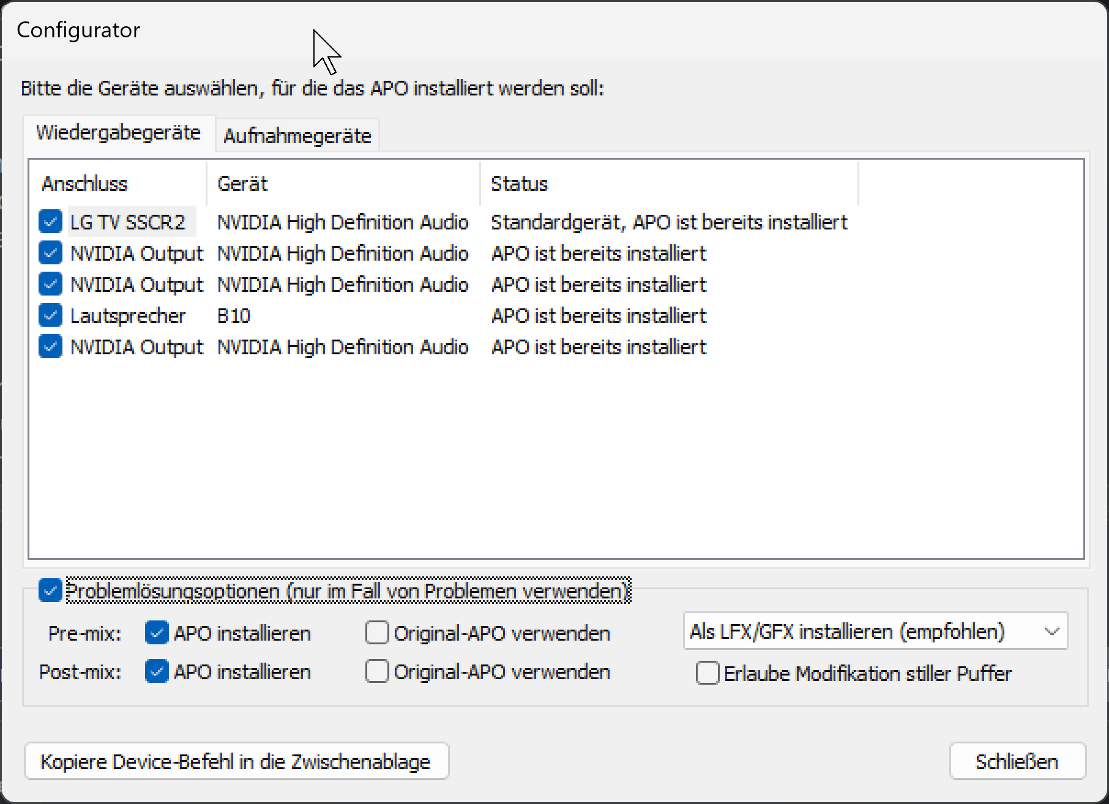Open the Als LFX/GFX installieren dropdown

point(875,631)
